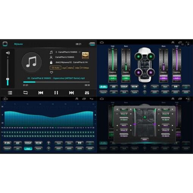
Task: Click back arrow on speaker popup screen
Action: (187, 99)
